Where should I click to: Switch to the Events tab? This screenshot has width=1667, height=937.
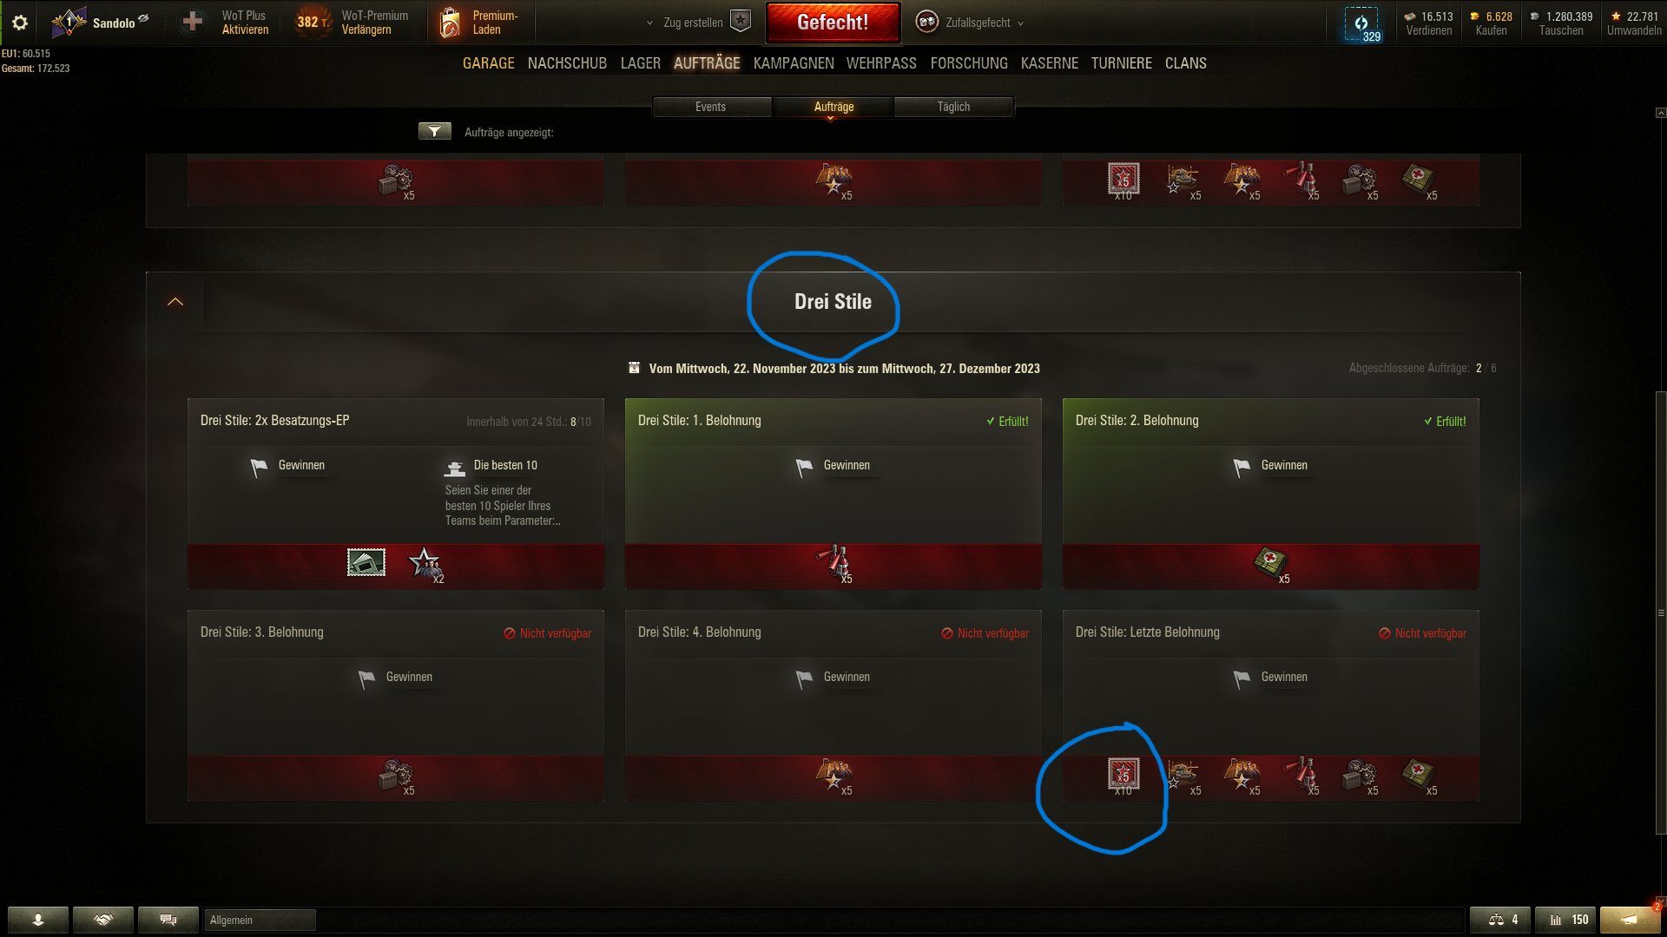click(710, 107)
